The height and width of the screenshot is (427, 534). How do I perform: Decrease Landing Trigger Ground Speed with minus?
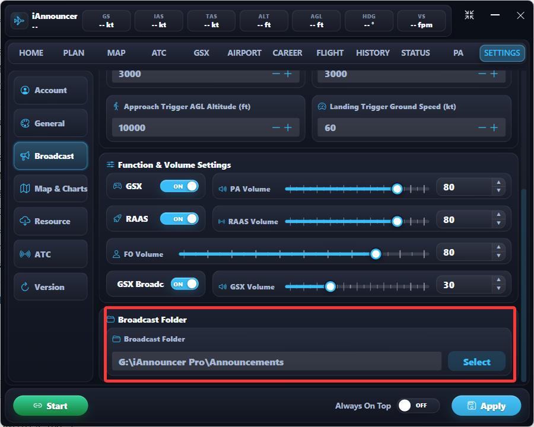482,128
